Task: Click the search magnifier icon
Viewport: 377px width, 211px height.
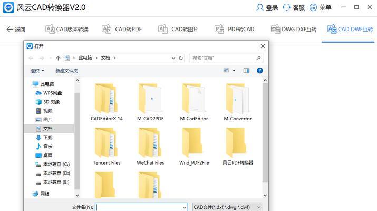Action: tap(259, 58)
